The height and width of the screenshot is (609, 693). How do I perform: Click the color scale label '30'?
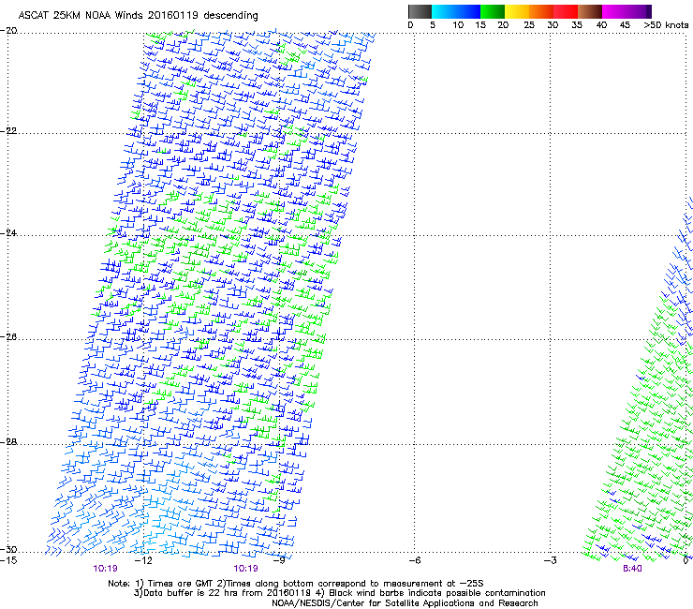(553, 25)
